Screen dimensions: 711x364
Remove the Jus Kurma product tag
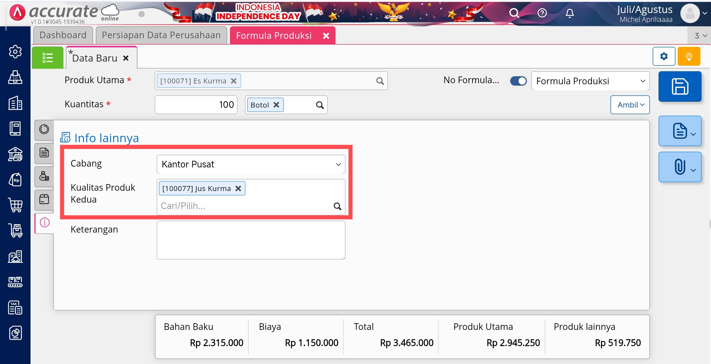[x=238, y=189]
